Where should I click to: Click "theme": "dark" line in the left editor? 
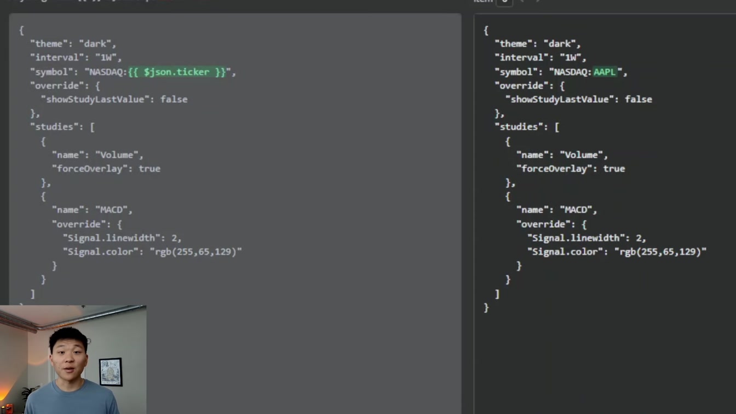point(73,44)
